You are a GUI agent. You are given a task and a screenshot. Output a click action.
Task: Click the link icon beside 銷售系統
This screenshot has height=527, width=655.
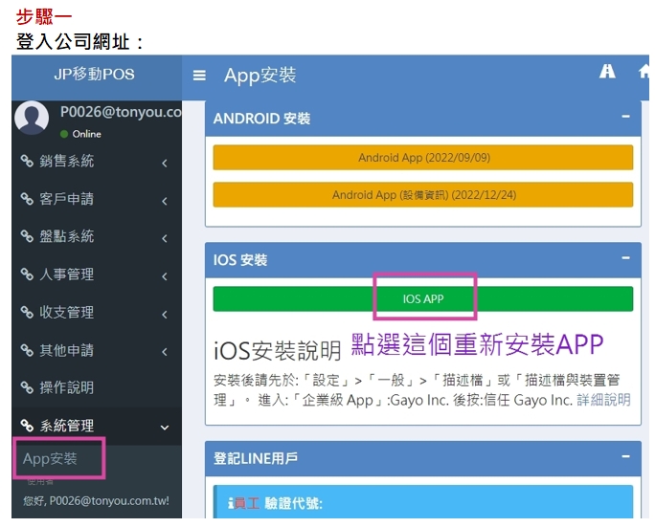(27, 162)
